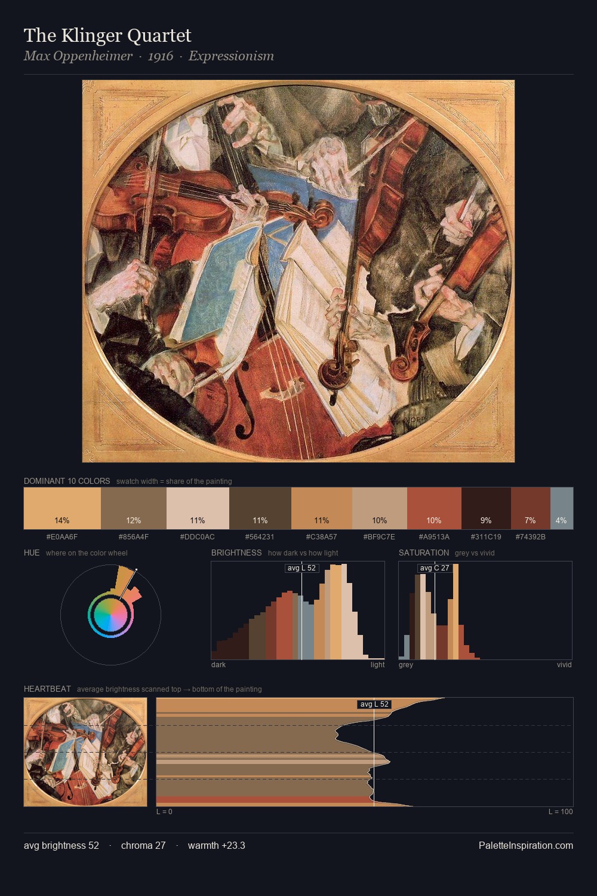Click 'grey vs vivid' caption
This screenshot has height=896, width=597.
click(475, 553)
